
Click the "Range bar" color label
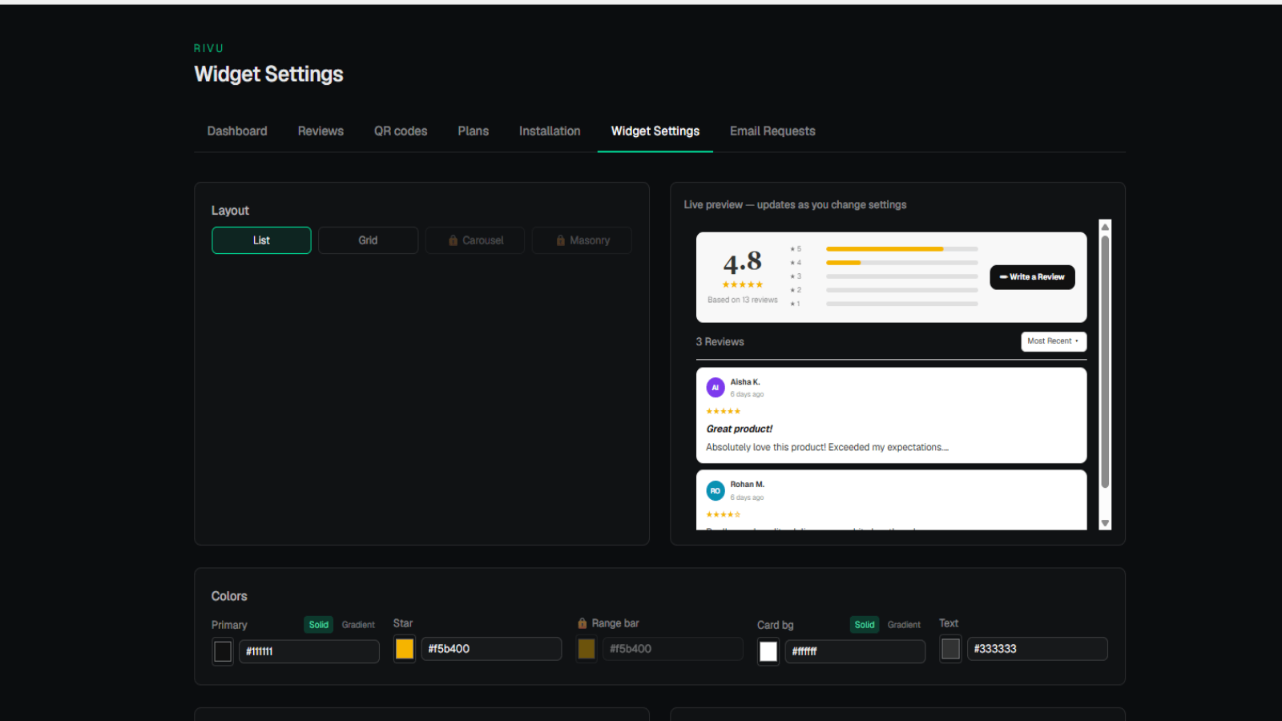pos(615,623)
